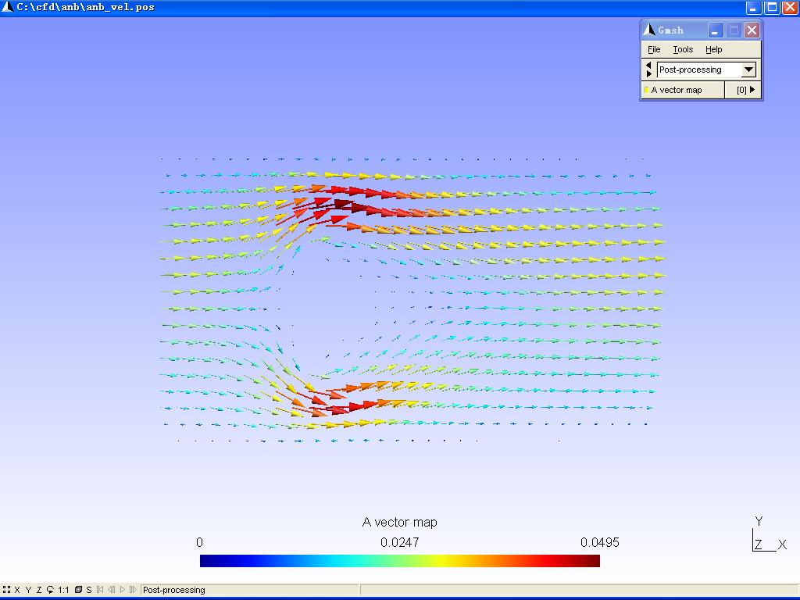This screenshot has width=800, height=600.
Task: Rewind animation to first step
Action: click(x=100, y=590)
